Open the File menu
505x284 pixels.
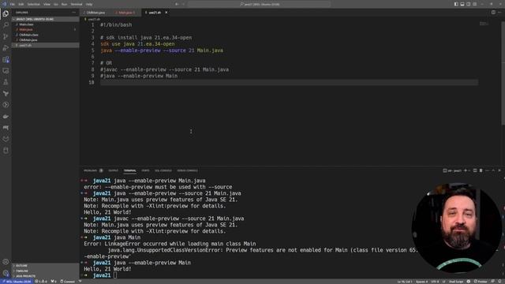point(13,4)
